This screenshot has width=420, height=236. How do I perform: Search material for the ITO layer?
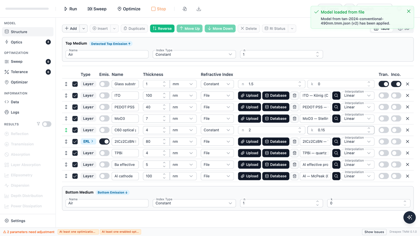336,96
